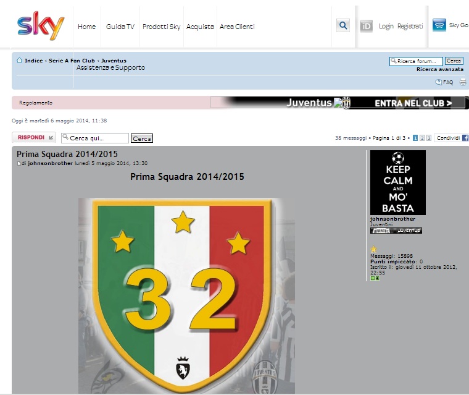Click the 'Messaggi: 15898' text

pyautogui.click(x=391, y=256)
